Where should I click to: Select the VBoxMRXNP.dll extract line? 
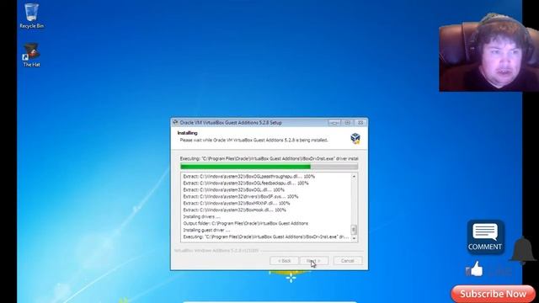pyautogui.click(x=237, y=204)
